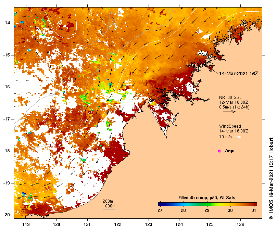
Task: Click the '10 m/s' wind scale text
Action: click(x=225, y=137)
